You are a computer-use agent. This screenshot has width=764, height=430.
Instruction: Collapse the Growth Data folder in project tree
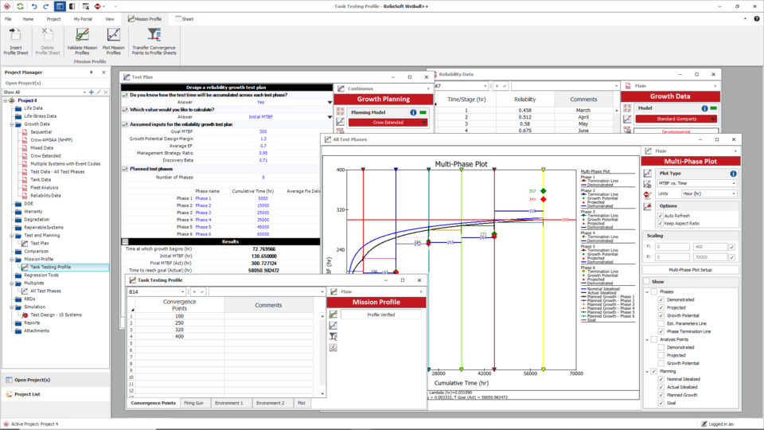coord(12,124)
